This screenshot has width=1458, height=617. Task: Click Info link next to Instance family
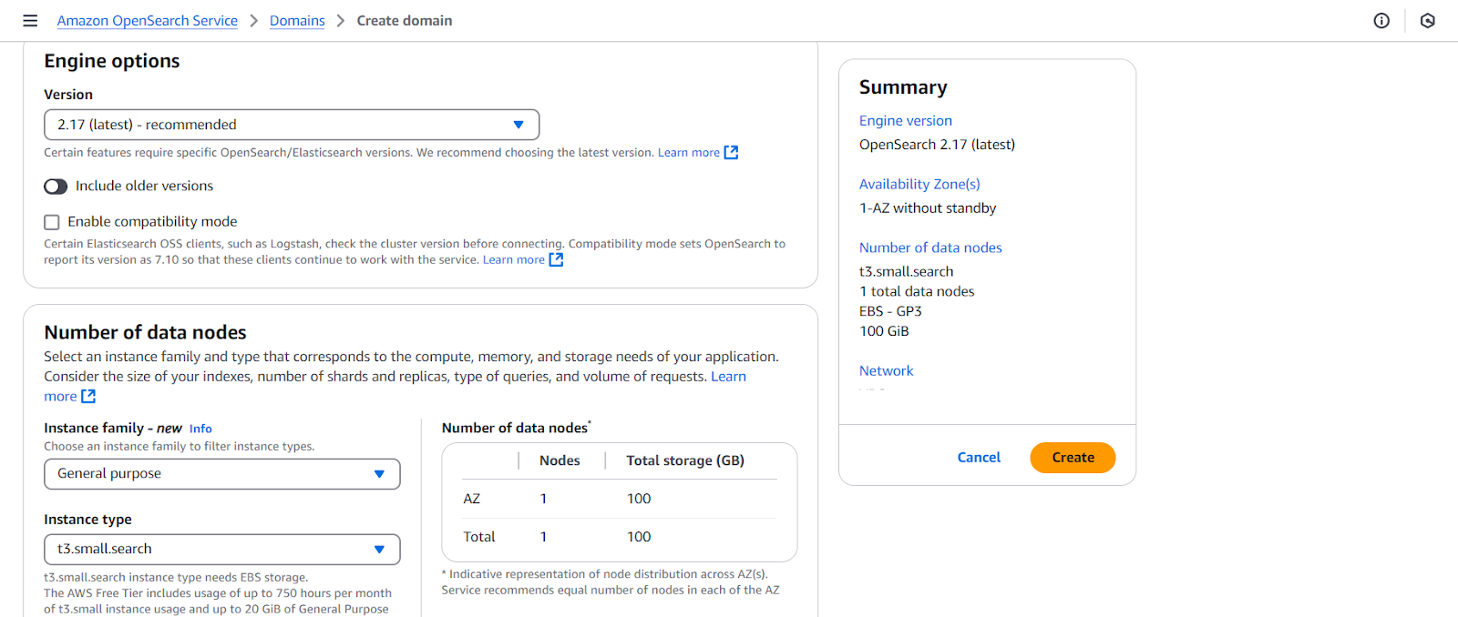200,429
